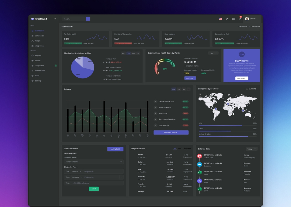Viewport: 291px width, 207px height.
Task: Open Benchmarks in the sidebar
Action: tap(40, 71)
